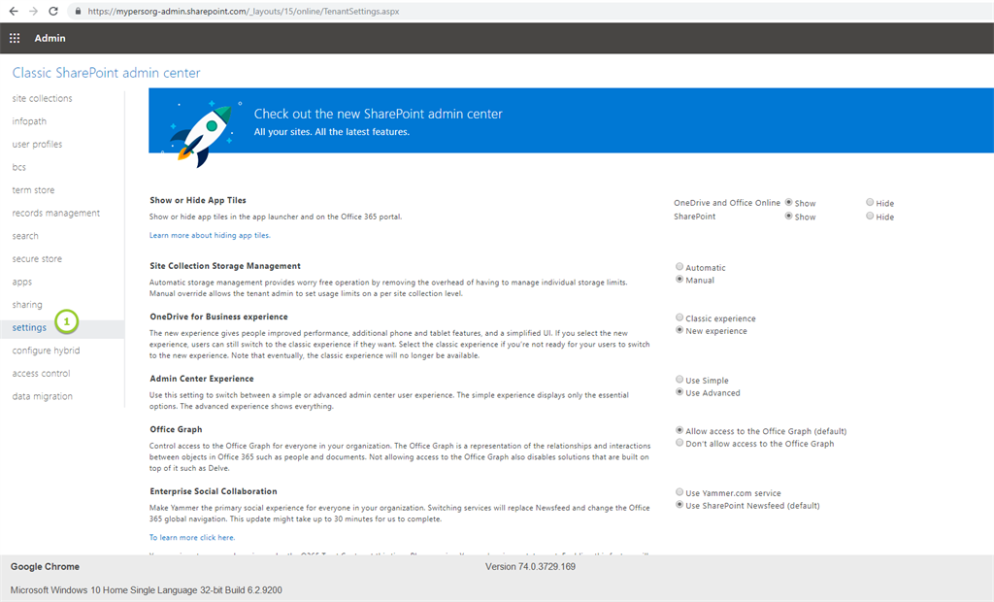Select Use Simple admin center experience

pyautogui.click(x=679, y=379)
